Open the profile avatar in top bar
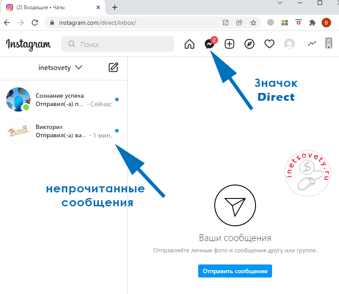Screen dimensions: 339x294 (289, 44)
